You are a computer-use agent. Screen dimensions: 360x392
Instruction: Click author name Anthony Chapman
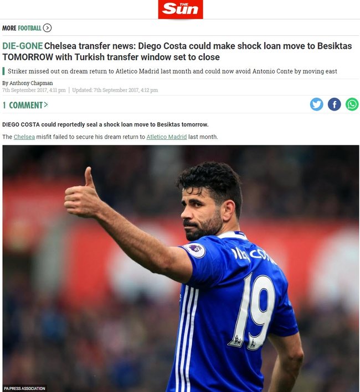[31, 83]
